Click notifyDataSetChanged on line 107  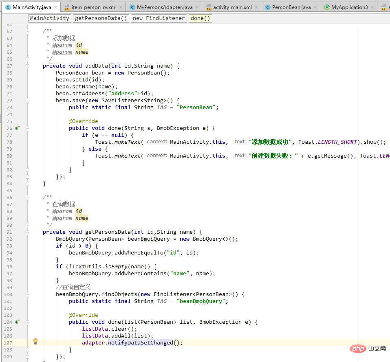[141, 343]
